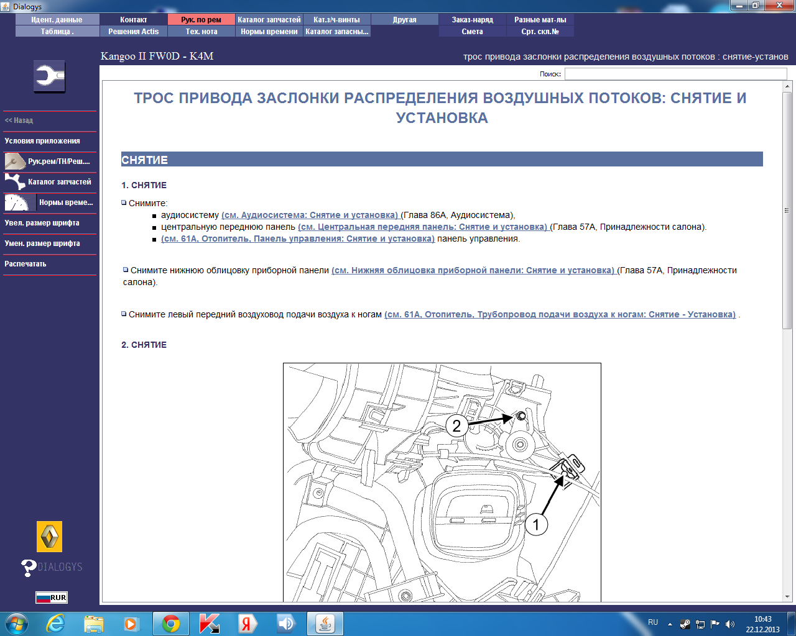796x636 pixels.
Task: Click the wrench repair icon in sidebar
Action: (x=50, y=76)
